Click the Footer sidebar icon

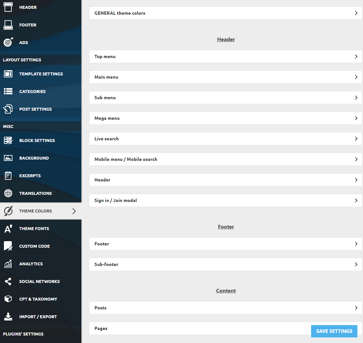point(8,25)
